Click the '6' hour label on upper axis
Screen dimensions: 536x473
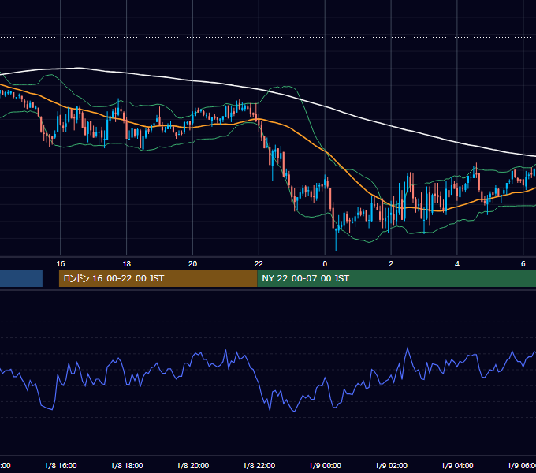pyautogui.click(x=523, y=264)
